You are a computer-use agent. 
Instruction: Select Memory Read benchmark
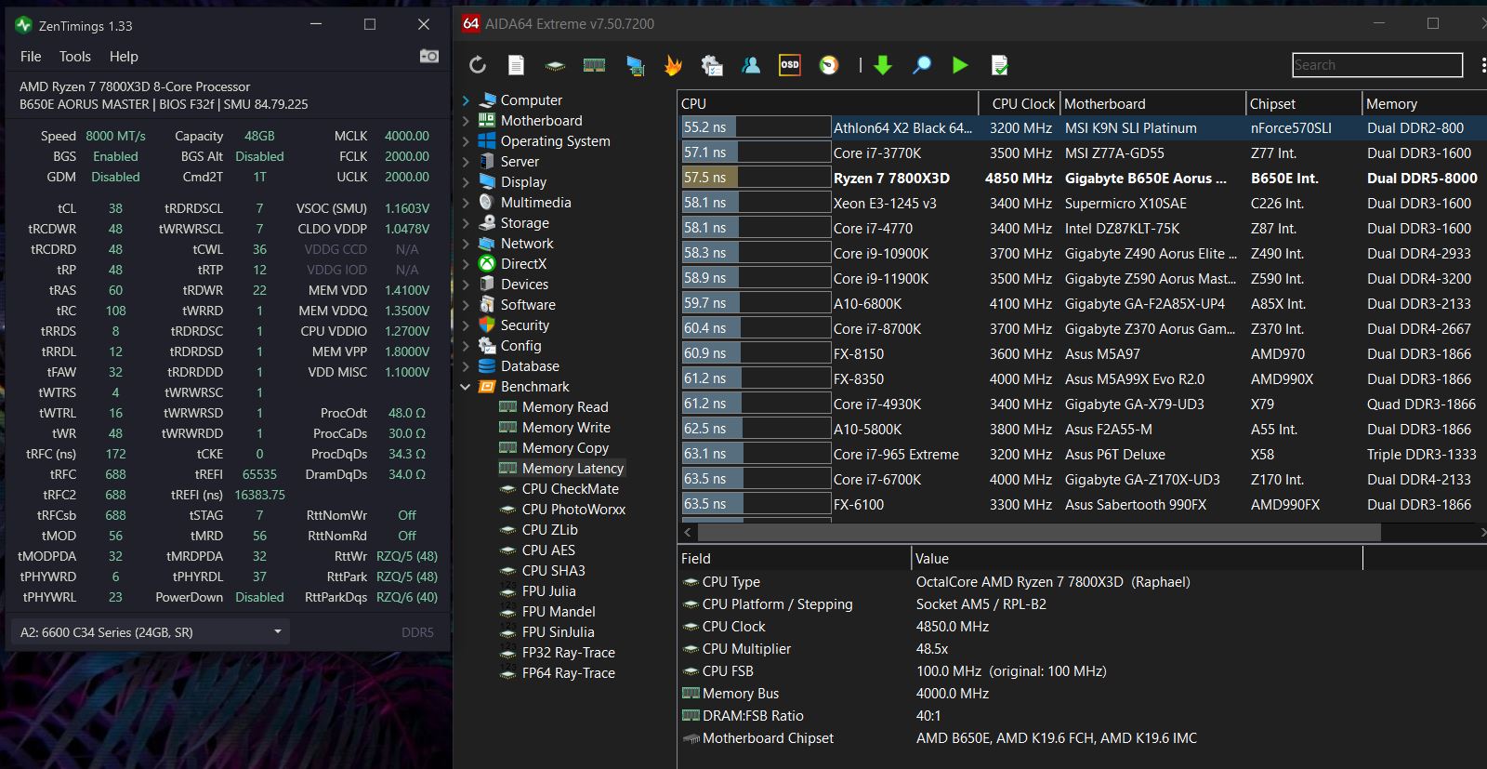[x=564, y=407]
